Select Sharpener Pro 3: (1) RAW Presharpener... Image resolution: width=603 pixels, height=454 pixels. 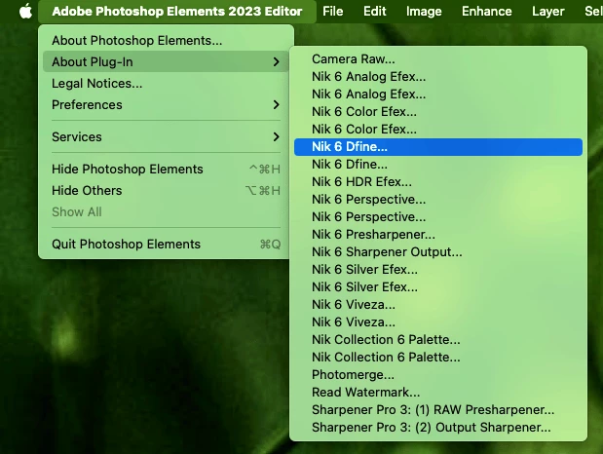(x=438, y=410)
